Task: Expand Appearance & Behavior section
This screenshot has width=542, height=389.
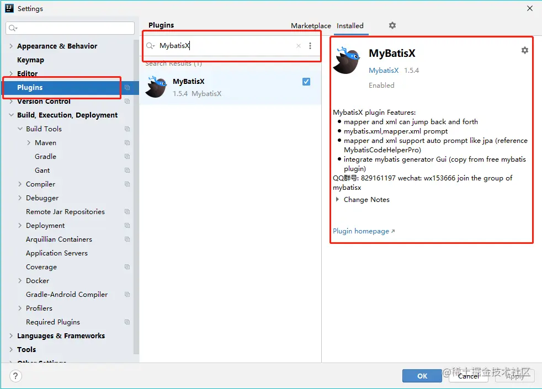Action: click(11, 46)
